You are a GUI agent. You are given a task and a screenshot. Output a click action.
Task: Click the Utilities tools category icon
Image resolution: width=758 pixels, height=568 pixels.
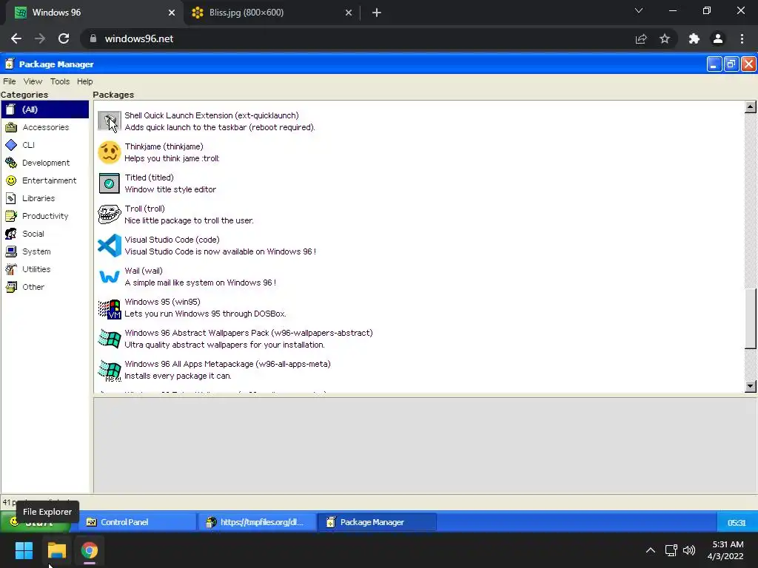(11, 269)
